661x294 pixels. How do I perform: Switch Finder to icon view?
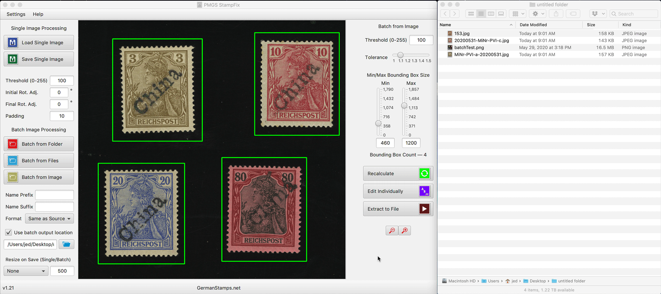point(471,14)
